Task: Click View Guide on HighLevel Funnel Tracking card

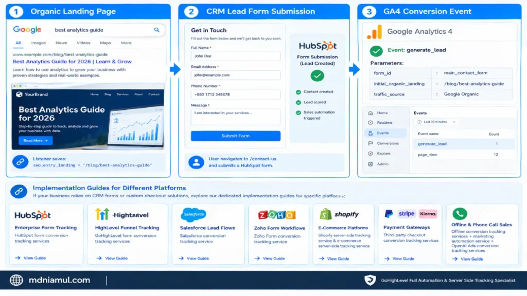Action: [x=112, y=258]
